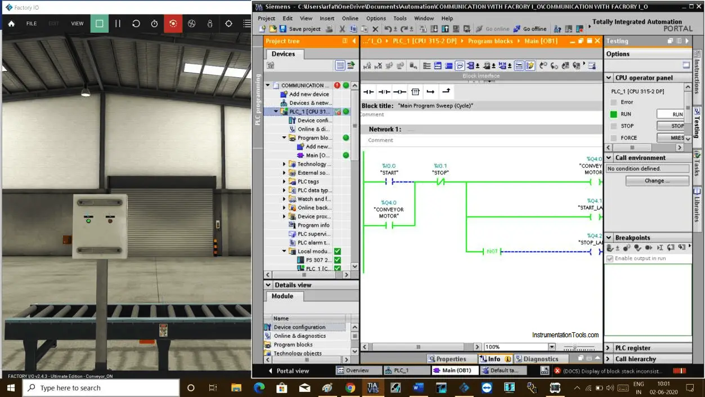The image size is (705, 397).
Task: Click the undo arrow in TIA toolbar
Action: click(388, 29)
